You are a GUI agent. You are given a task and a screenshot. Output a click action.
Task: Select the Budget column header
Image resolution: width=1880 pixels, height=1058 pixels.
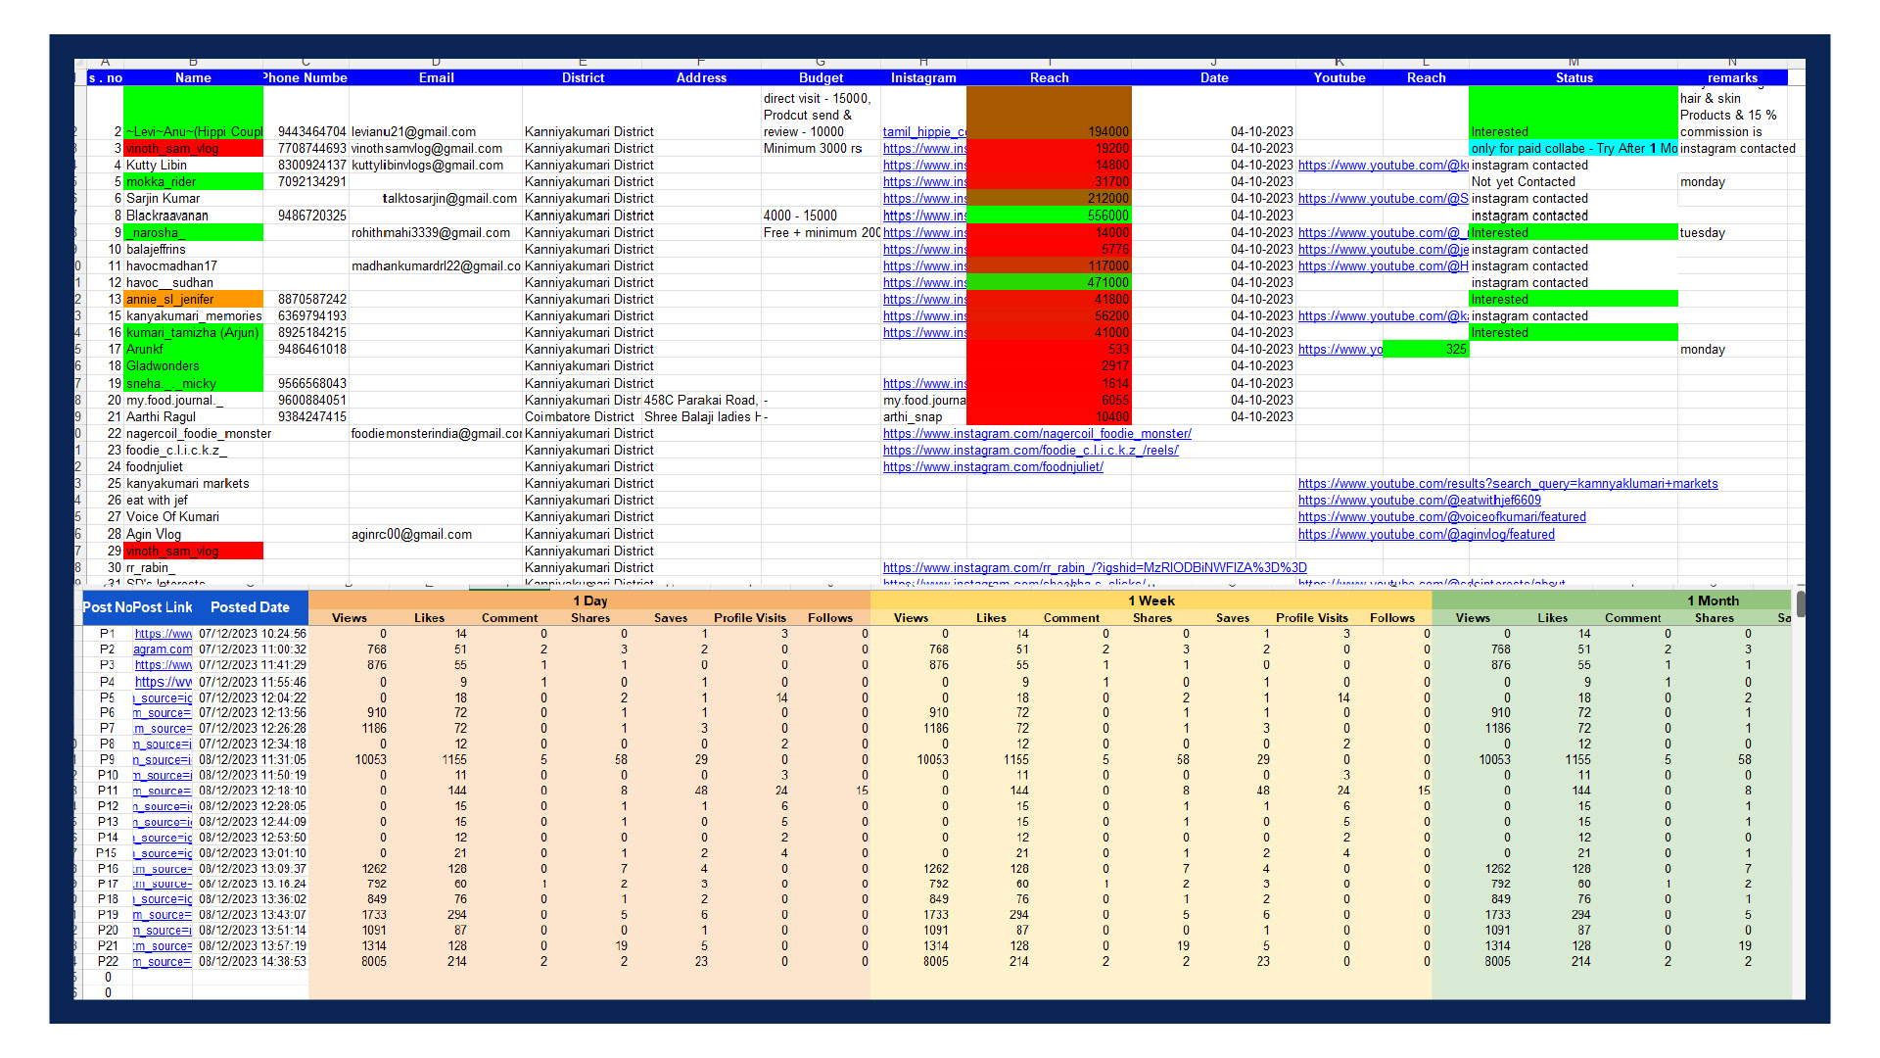tap(821, 77)
